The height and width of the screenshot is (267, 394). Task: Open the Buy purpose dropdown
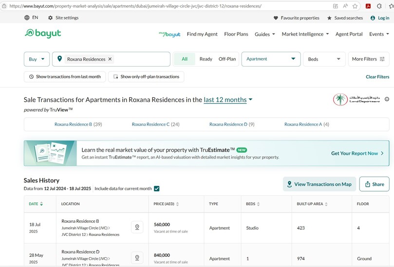click(37, 59)
